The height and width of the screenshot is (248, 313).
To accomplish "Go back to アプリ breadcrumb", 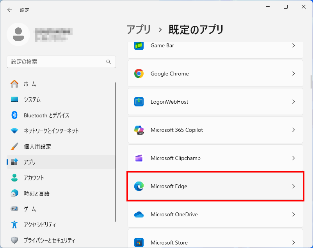I will (139, 30).
